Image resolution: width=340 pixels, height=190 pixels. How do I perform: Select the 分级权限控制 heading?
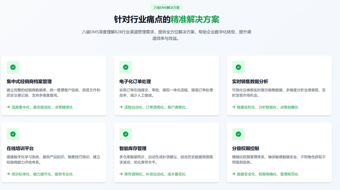(x=245, y=148)
